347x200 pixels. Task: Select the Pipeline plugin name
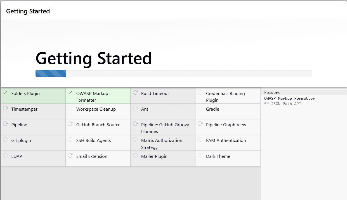click(19, 125)
